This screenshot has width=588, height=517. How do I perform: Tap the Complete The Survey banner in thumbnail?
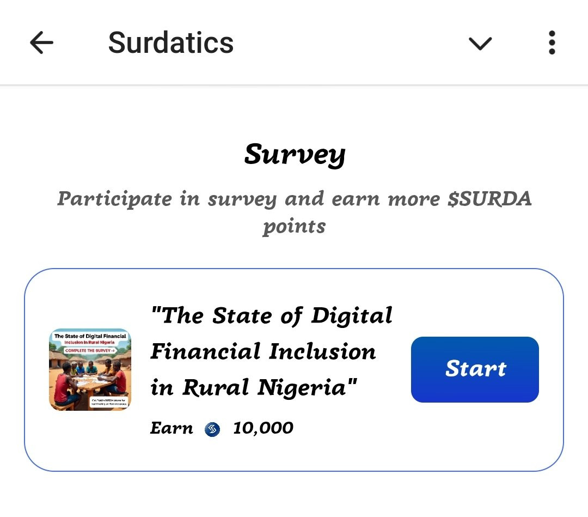pos(90,350)
